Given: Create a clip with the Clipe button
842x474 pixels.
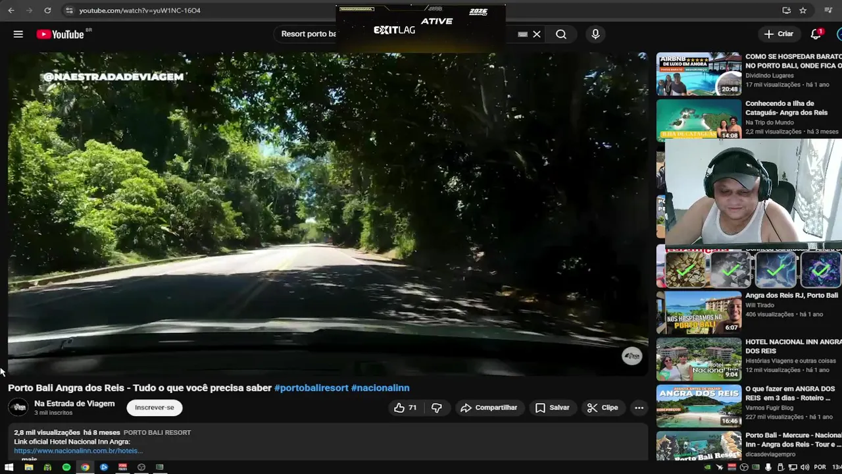Looking at the screenshot, I should point(603,408).
